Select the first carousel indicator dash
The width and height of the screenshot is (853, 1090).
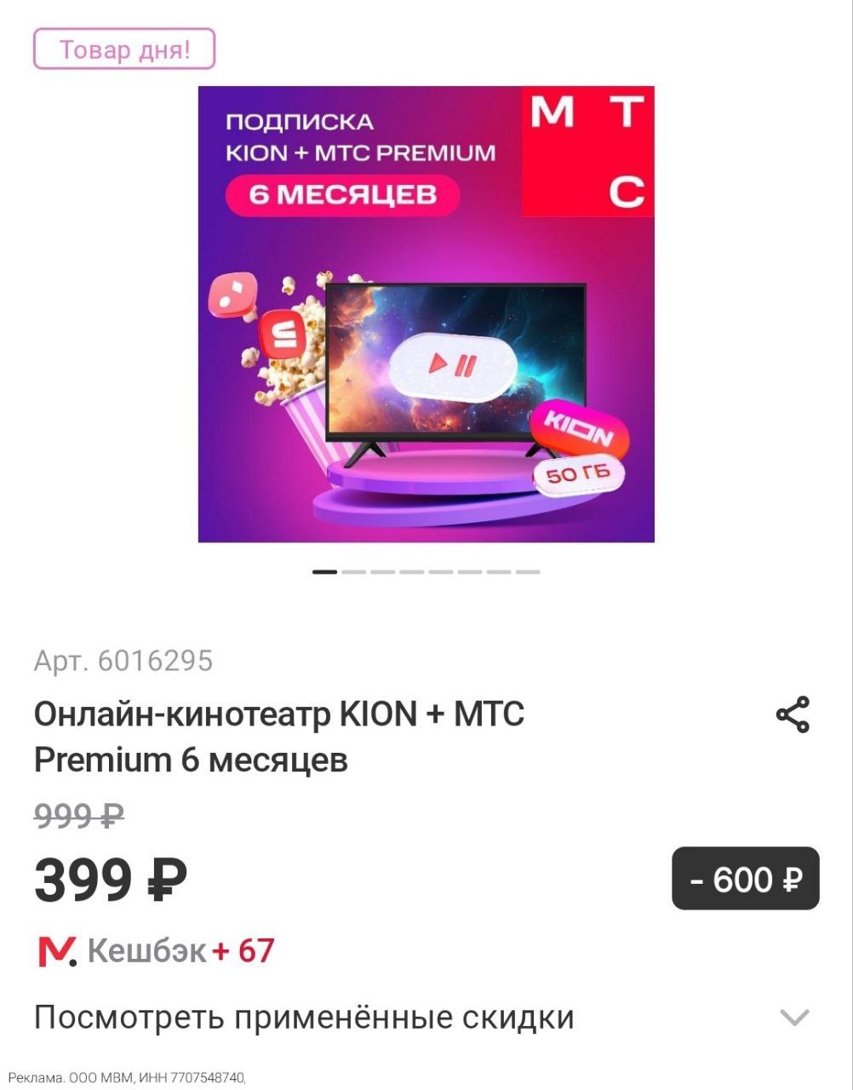324,571
